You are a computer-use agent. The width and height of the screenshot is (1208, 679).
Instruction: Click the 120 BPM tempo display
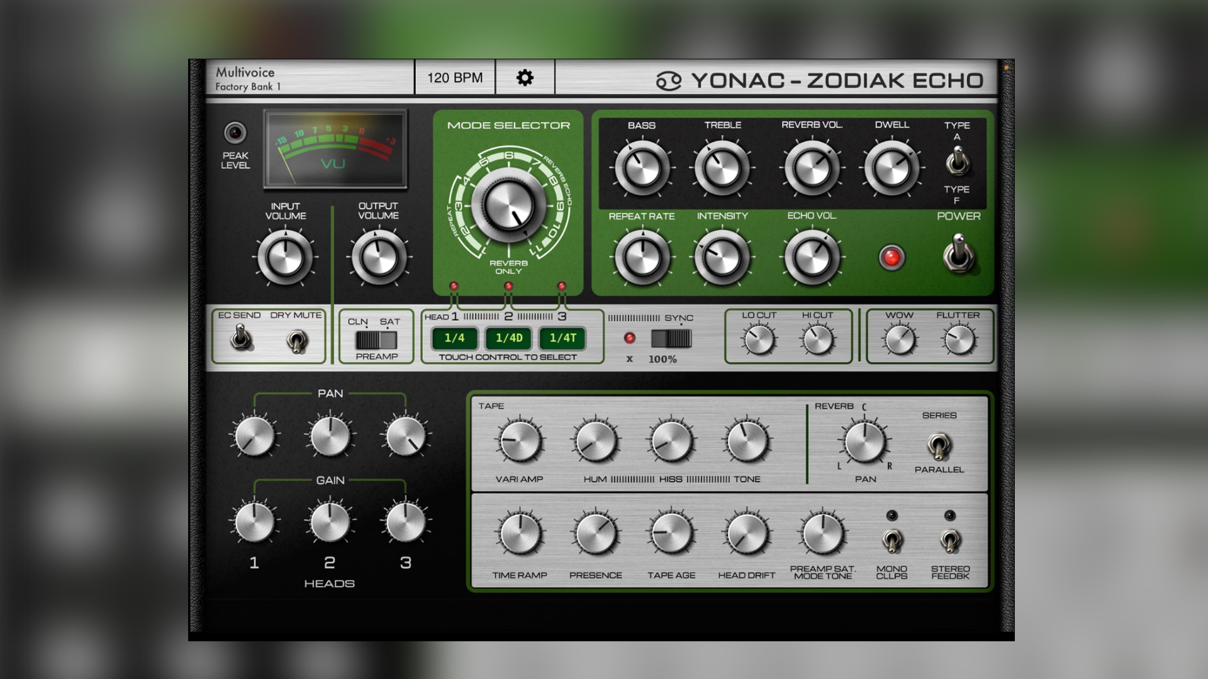(x=454, y=77)
